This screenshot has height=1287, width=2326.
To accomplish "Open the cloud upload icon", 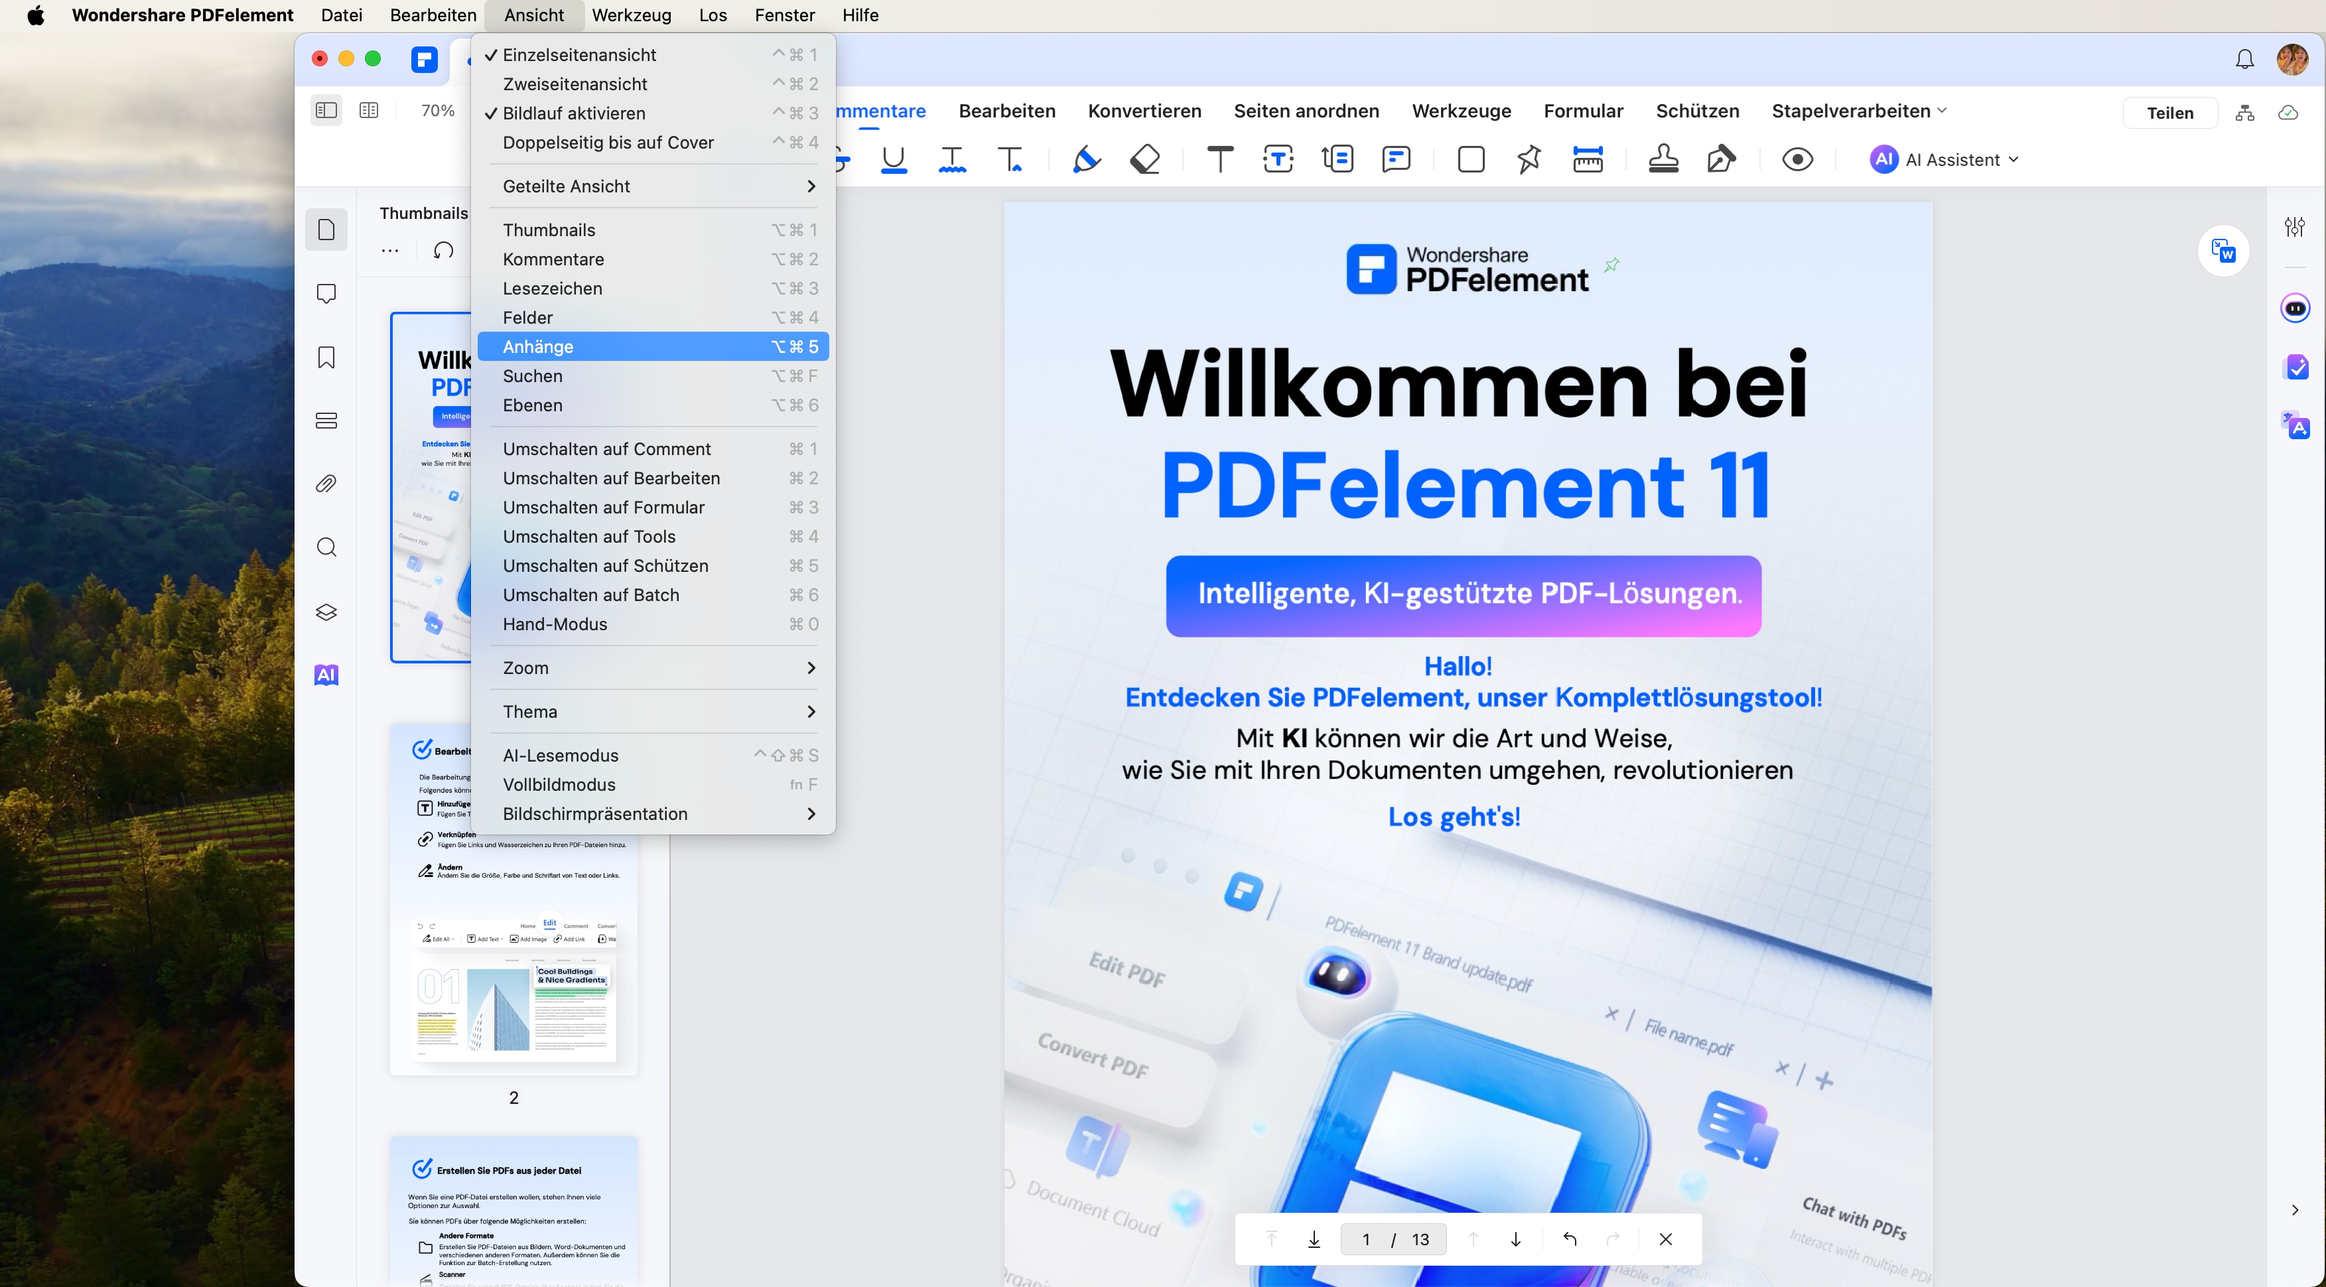I will [2287, 112].
